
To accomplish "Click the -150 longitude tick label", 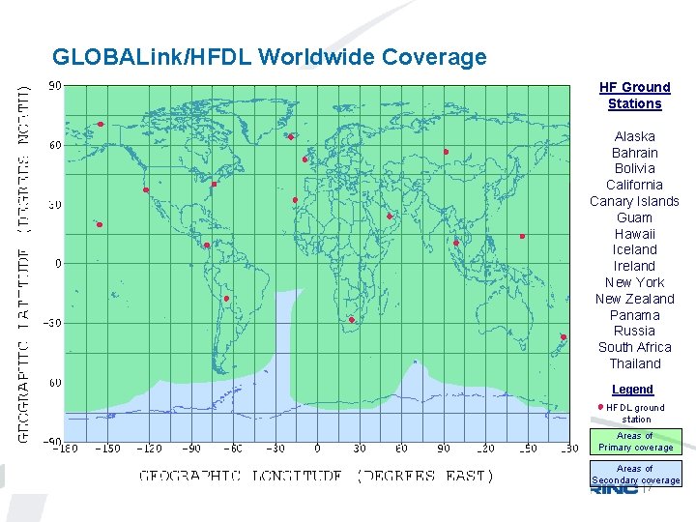I will pyautogui.click(x=108, y=449).
